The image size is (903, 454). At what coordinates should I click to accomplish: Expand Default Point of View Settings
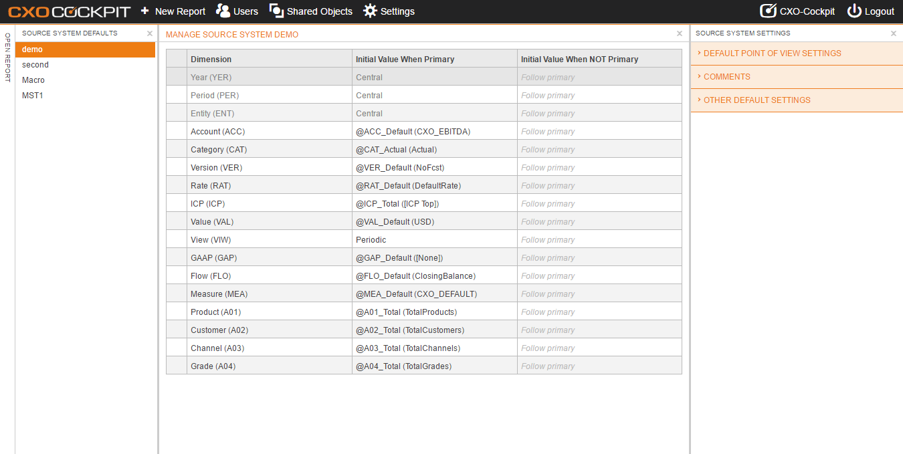click(797, 53)
